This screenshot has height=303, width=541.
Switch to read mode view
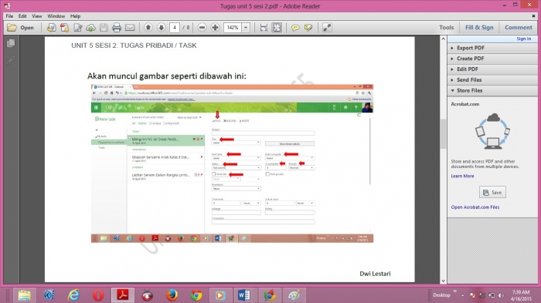tap(327, 28)
